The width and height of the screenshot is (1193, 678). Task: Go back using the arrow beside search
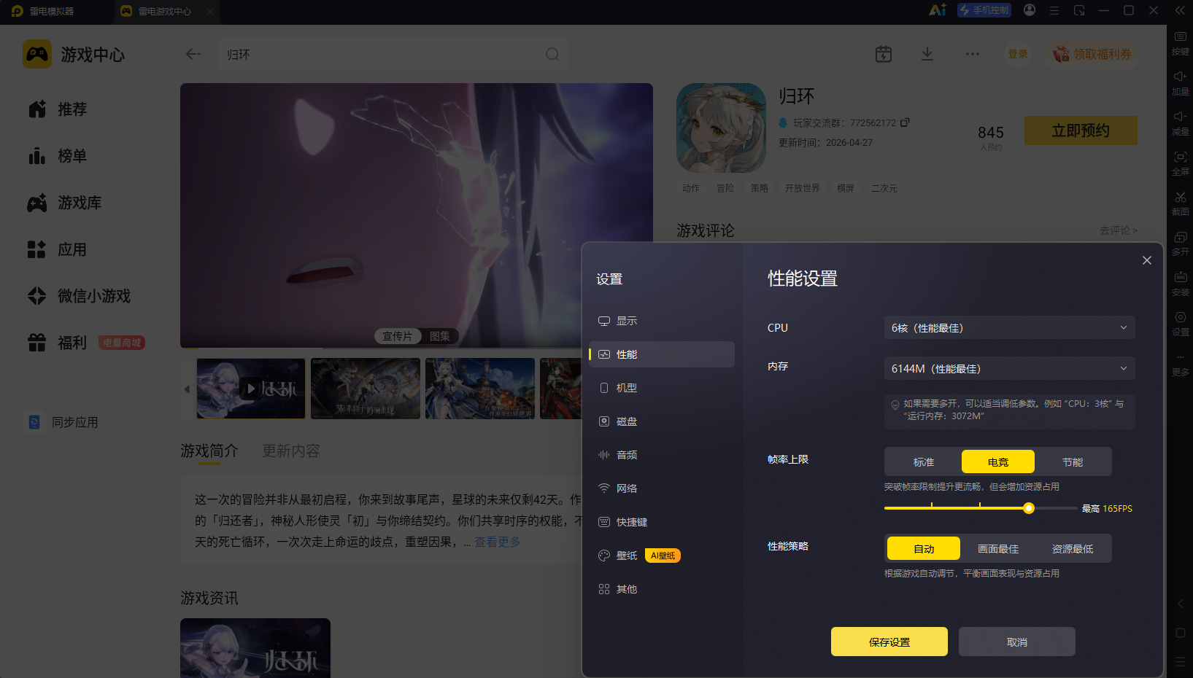[x=193, y=54]
